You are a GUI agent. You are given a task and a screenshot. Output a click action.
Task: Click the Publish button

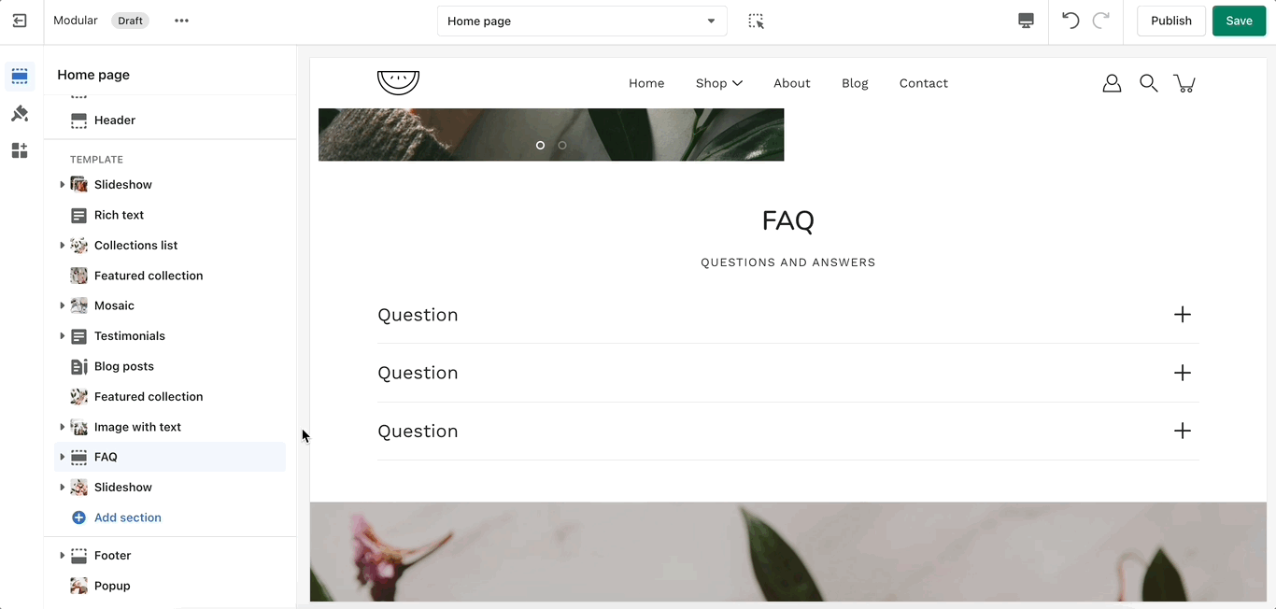(x=1171, y=21)
